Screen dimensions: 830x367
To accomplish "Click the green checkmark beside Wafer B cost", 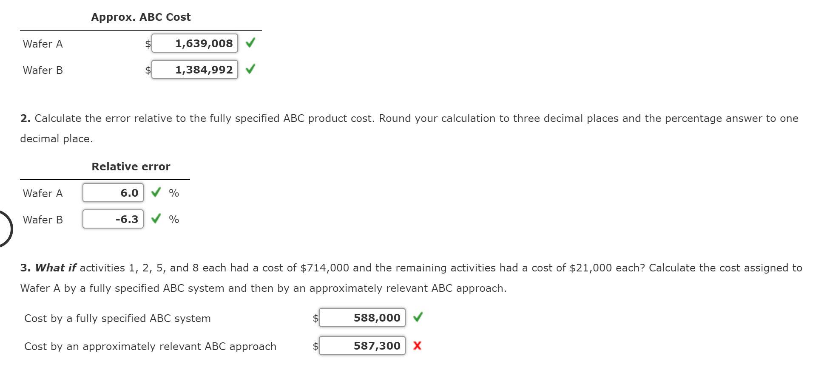I will pyautogui.click(x=251, y=69).
